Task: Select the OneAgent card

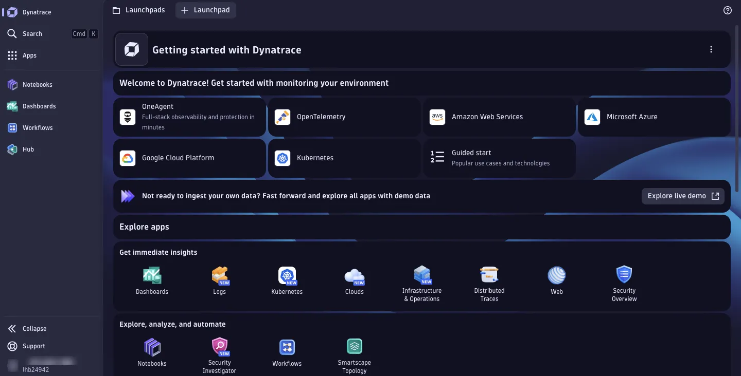Action: 189,117
